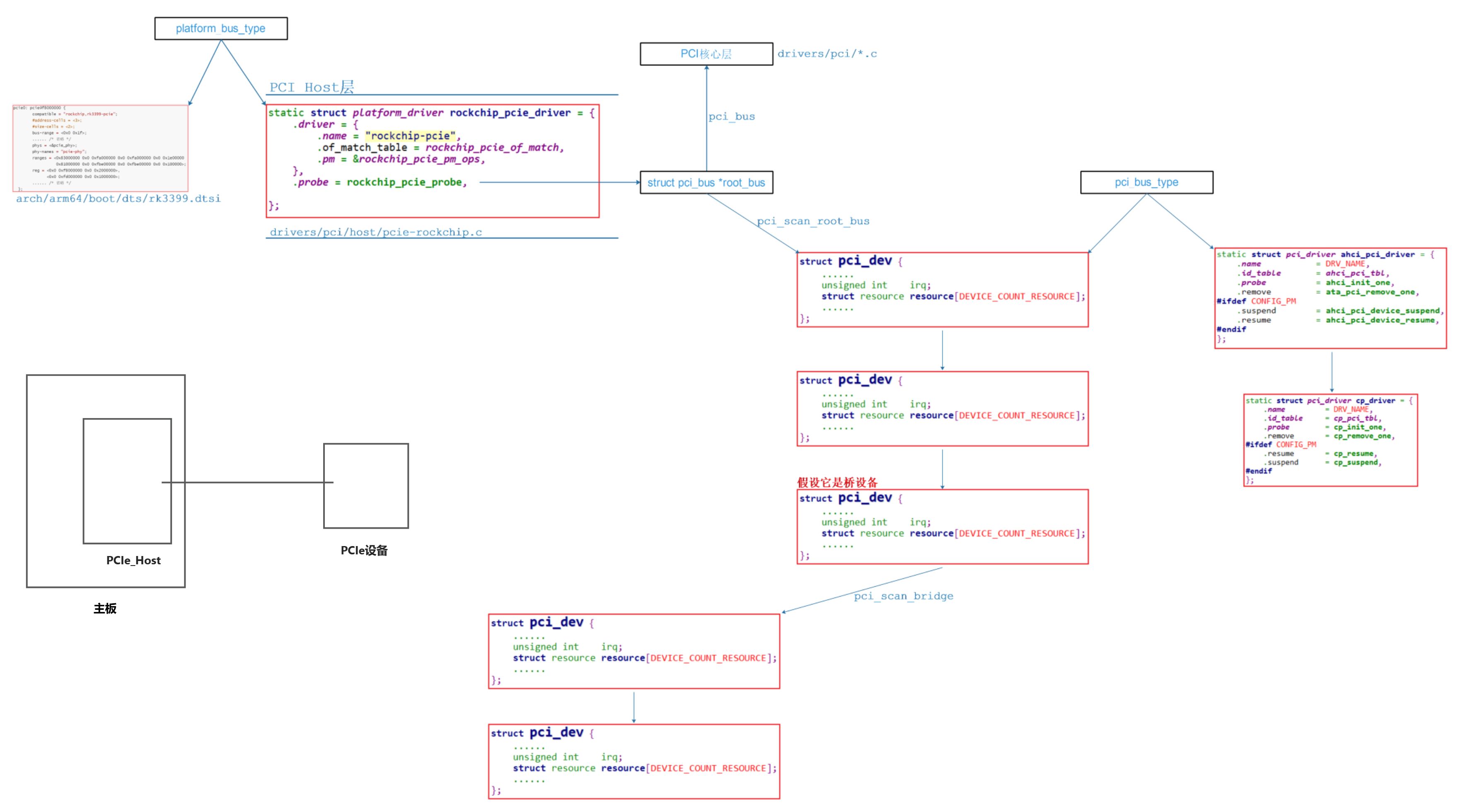1460x810 pixels.
Task: Select ahci_pci_device_resume entry
Action: pyautogui.click(x=1380, y=320)
